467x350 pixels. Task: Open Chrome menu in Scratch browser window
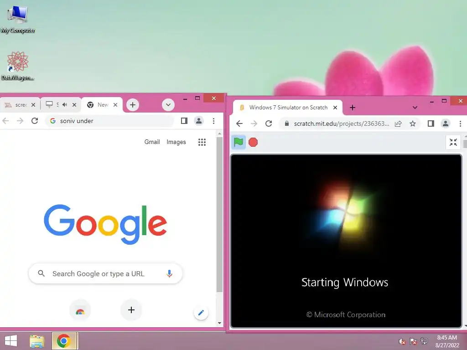[460, 124]
